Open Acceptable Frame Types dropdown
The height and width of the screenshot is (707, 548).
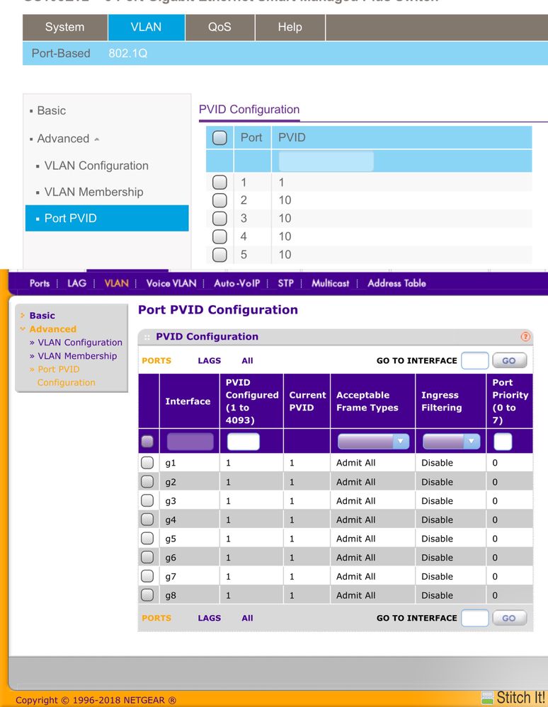pos(373,442)
